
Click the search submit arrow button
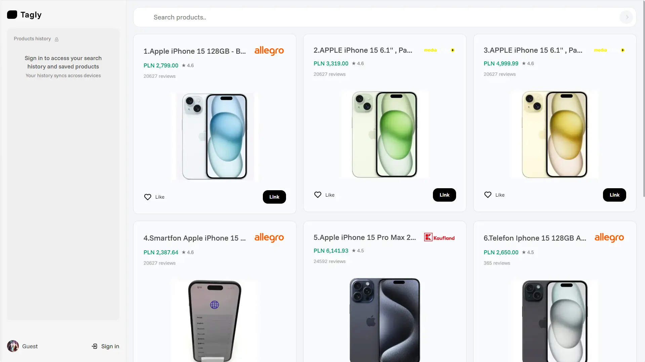click(x=627, y=17)
